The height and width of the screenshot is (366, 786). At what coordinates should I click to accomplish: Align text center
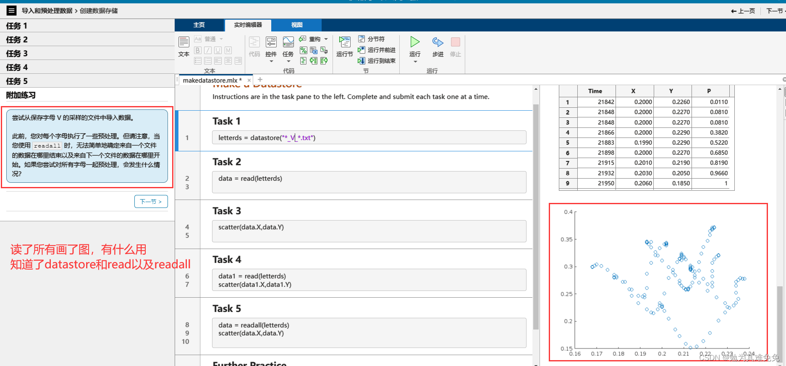(x=228, y=61)
